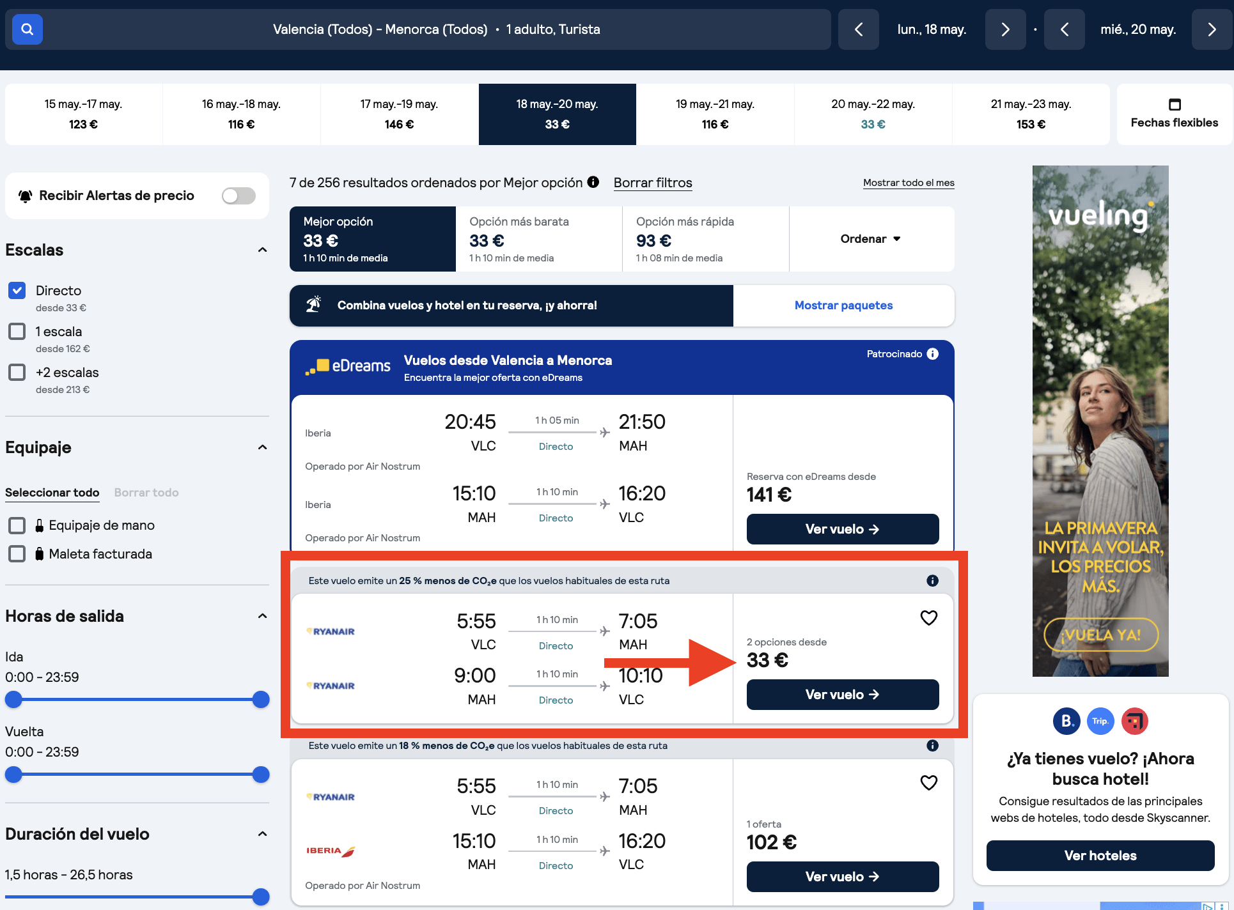The image size is (1234, 910).
Task: Open info icon beside Mejor opción text
Action: (x=593, y=182)
